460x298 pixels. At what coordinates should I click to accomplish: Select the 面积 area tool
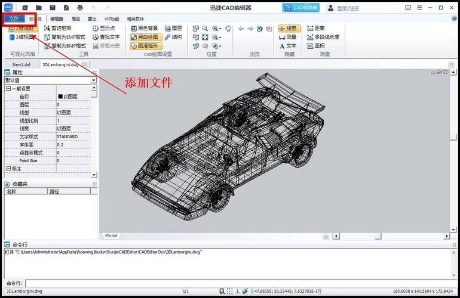tap(315, 46)
